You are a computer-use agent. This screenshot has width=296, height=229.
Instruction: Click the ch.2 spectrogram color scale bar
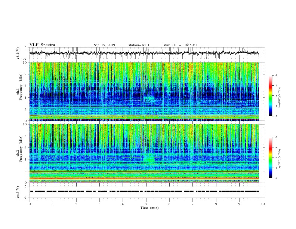click(x=271, y=158)
